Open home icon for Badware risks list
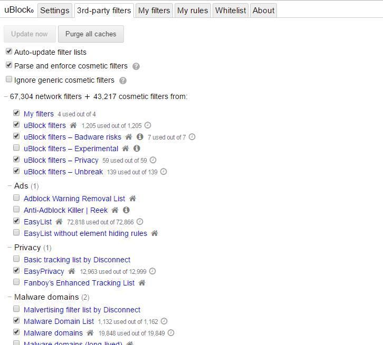 point(129,137)
